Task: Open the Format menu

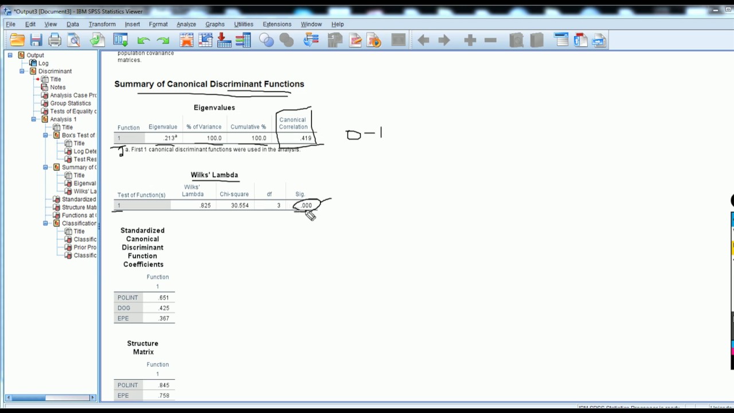Action: (x=158, y=24)
